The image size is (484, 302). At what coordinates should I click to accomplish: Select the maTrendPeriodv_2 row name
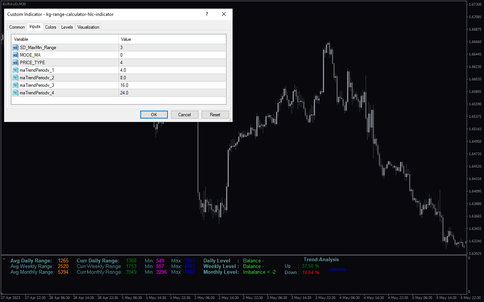click(x=37, y=78)
